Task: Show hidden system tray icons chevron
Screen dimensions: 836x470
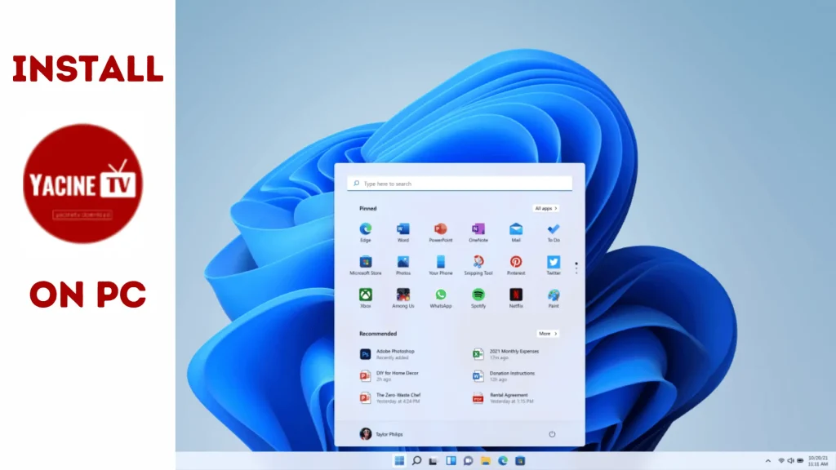Action: 767,461
